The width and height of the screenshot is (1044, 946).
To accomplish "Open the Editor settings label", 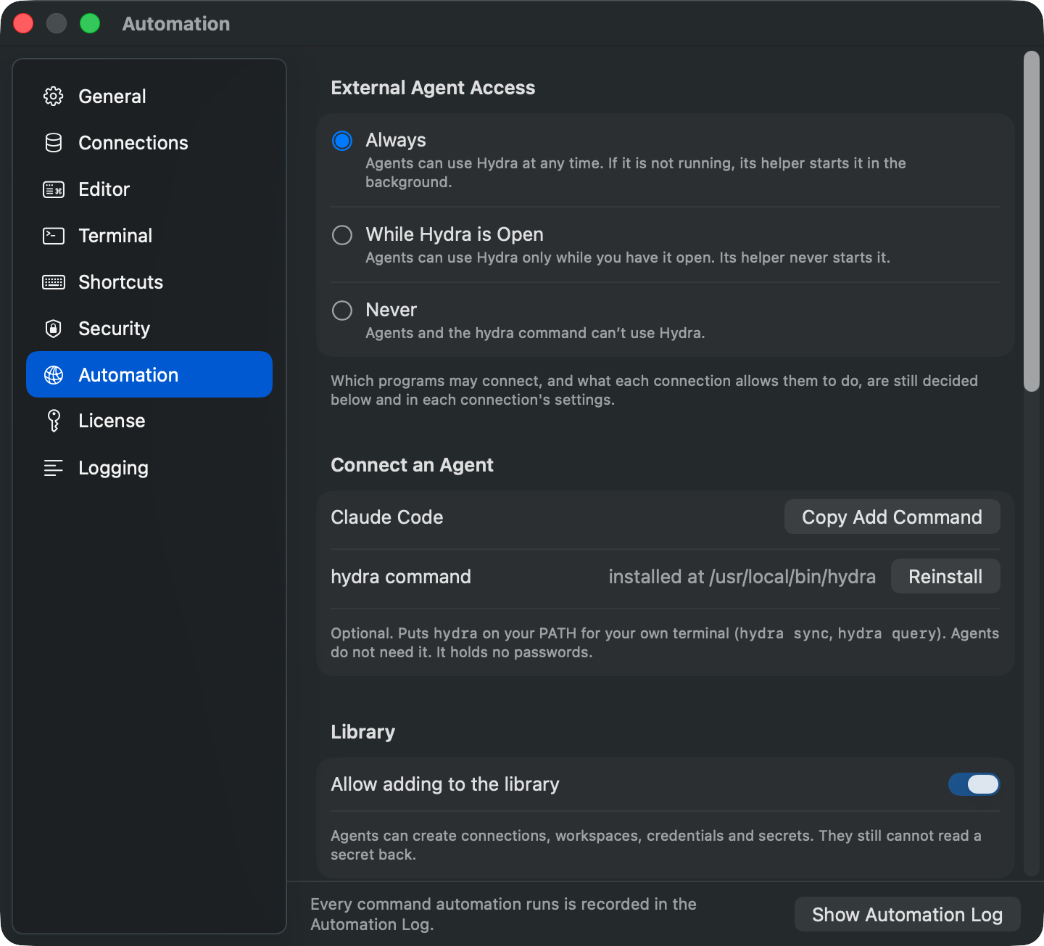I will 104,189.
